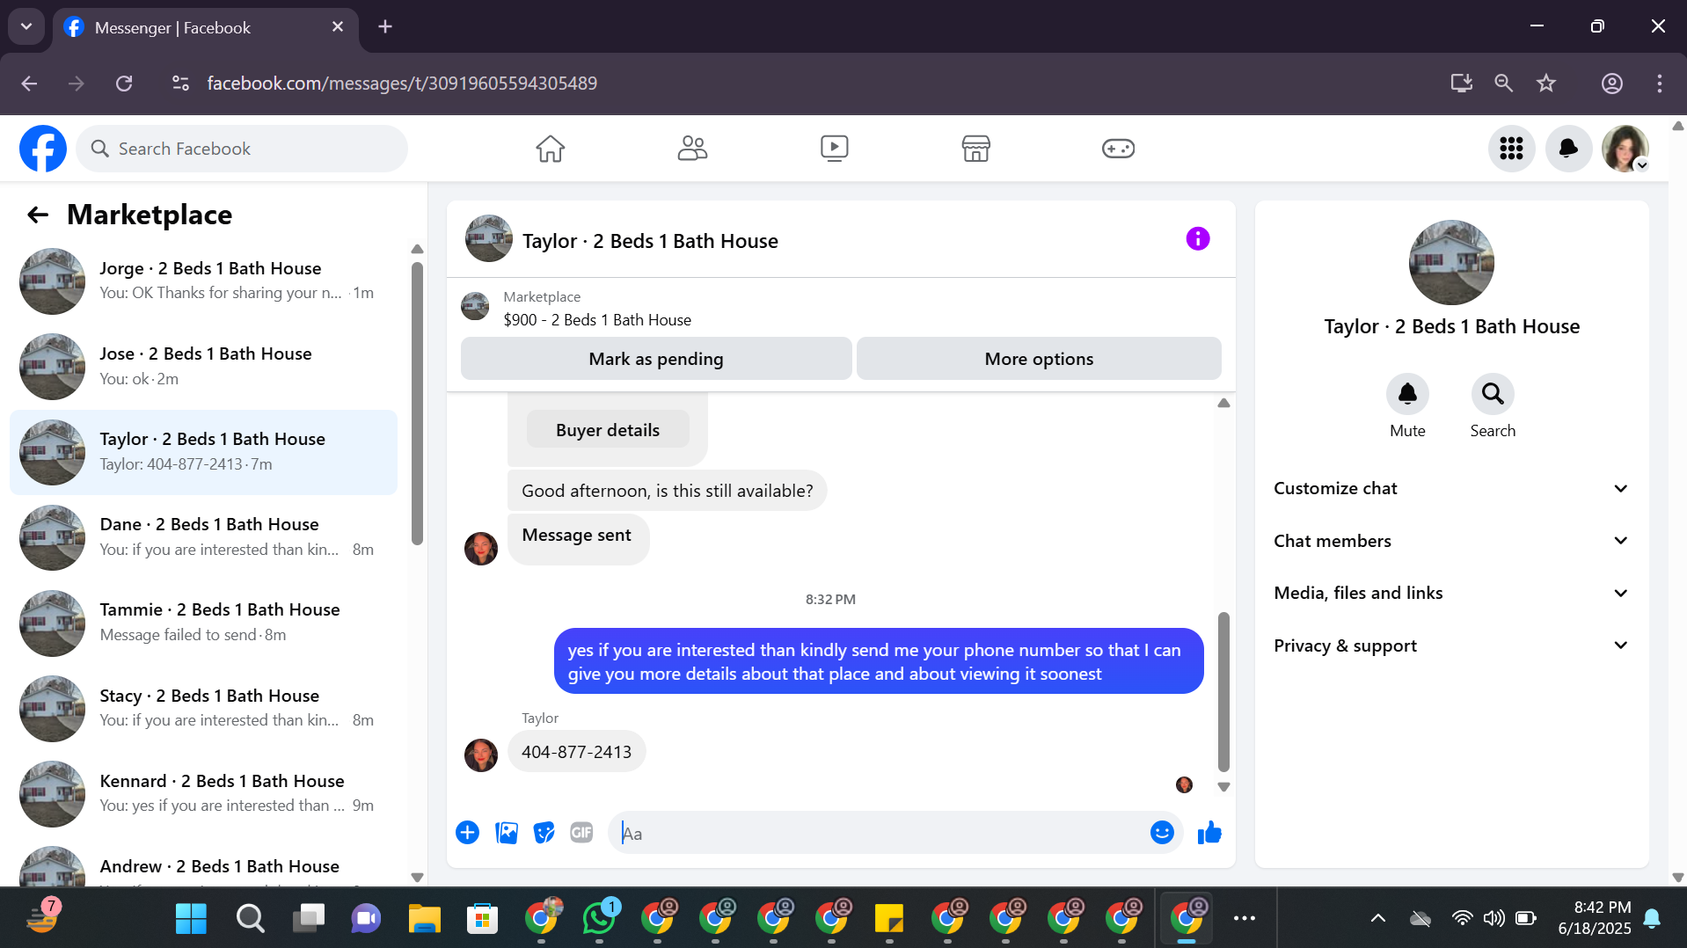Open Windows Start menu
1687x948 pixels.
(x=191, y=918)
